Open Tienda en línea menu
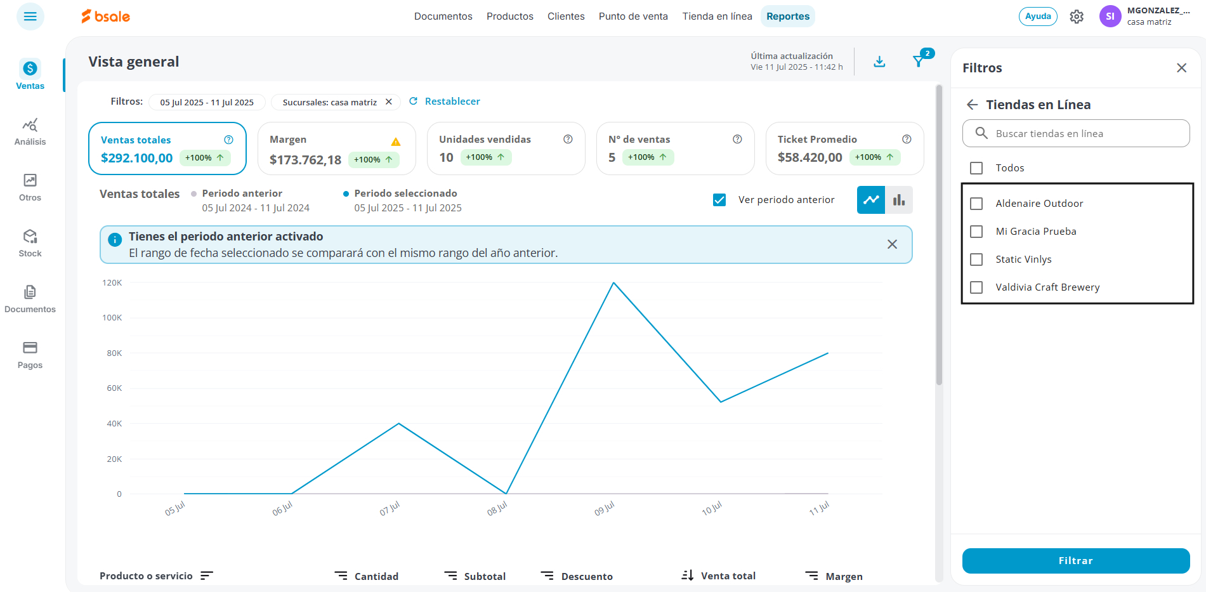Image resolution: width=1206 pixels, height=592 pixels. (718, 16)
